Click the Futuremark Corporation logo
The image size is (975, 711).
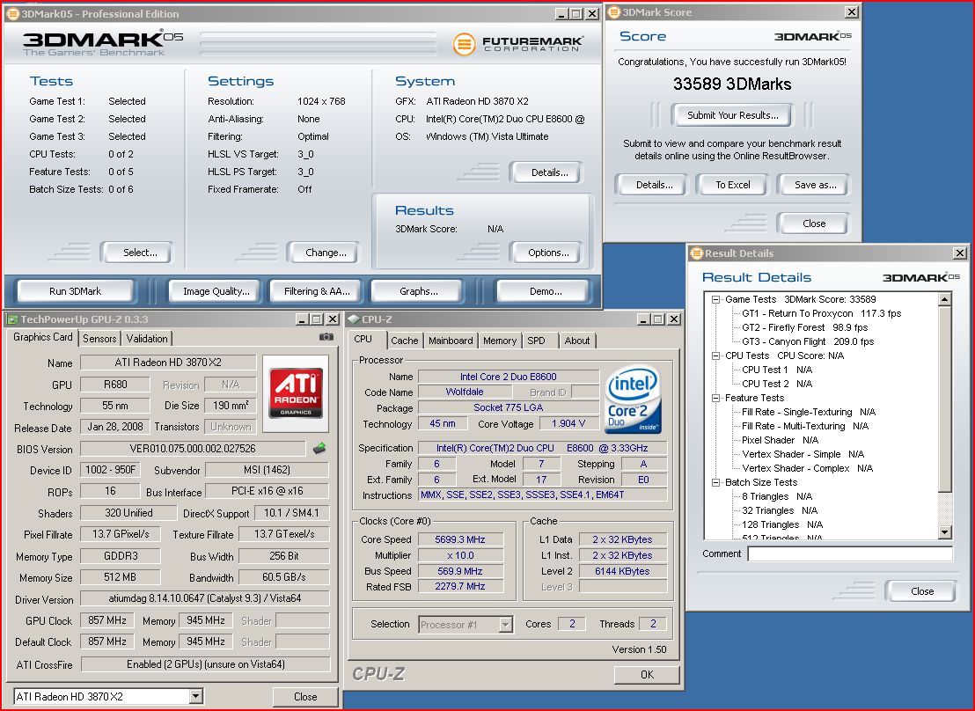click(518, 43)
